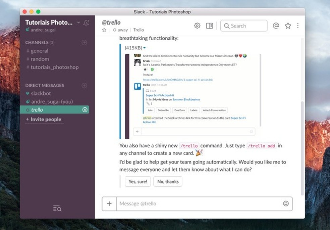Open recent mentions with the @ icon
Screen dimensions: 330x230
tap(276, 26)
